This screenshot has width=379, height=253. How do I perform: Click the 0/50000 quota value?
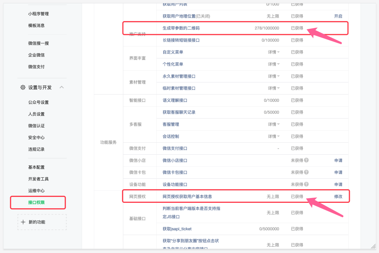point(271,112)
